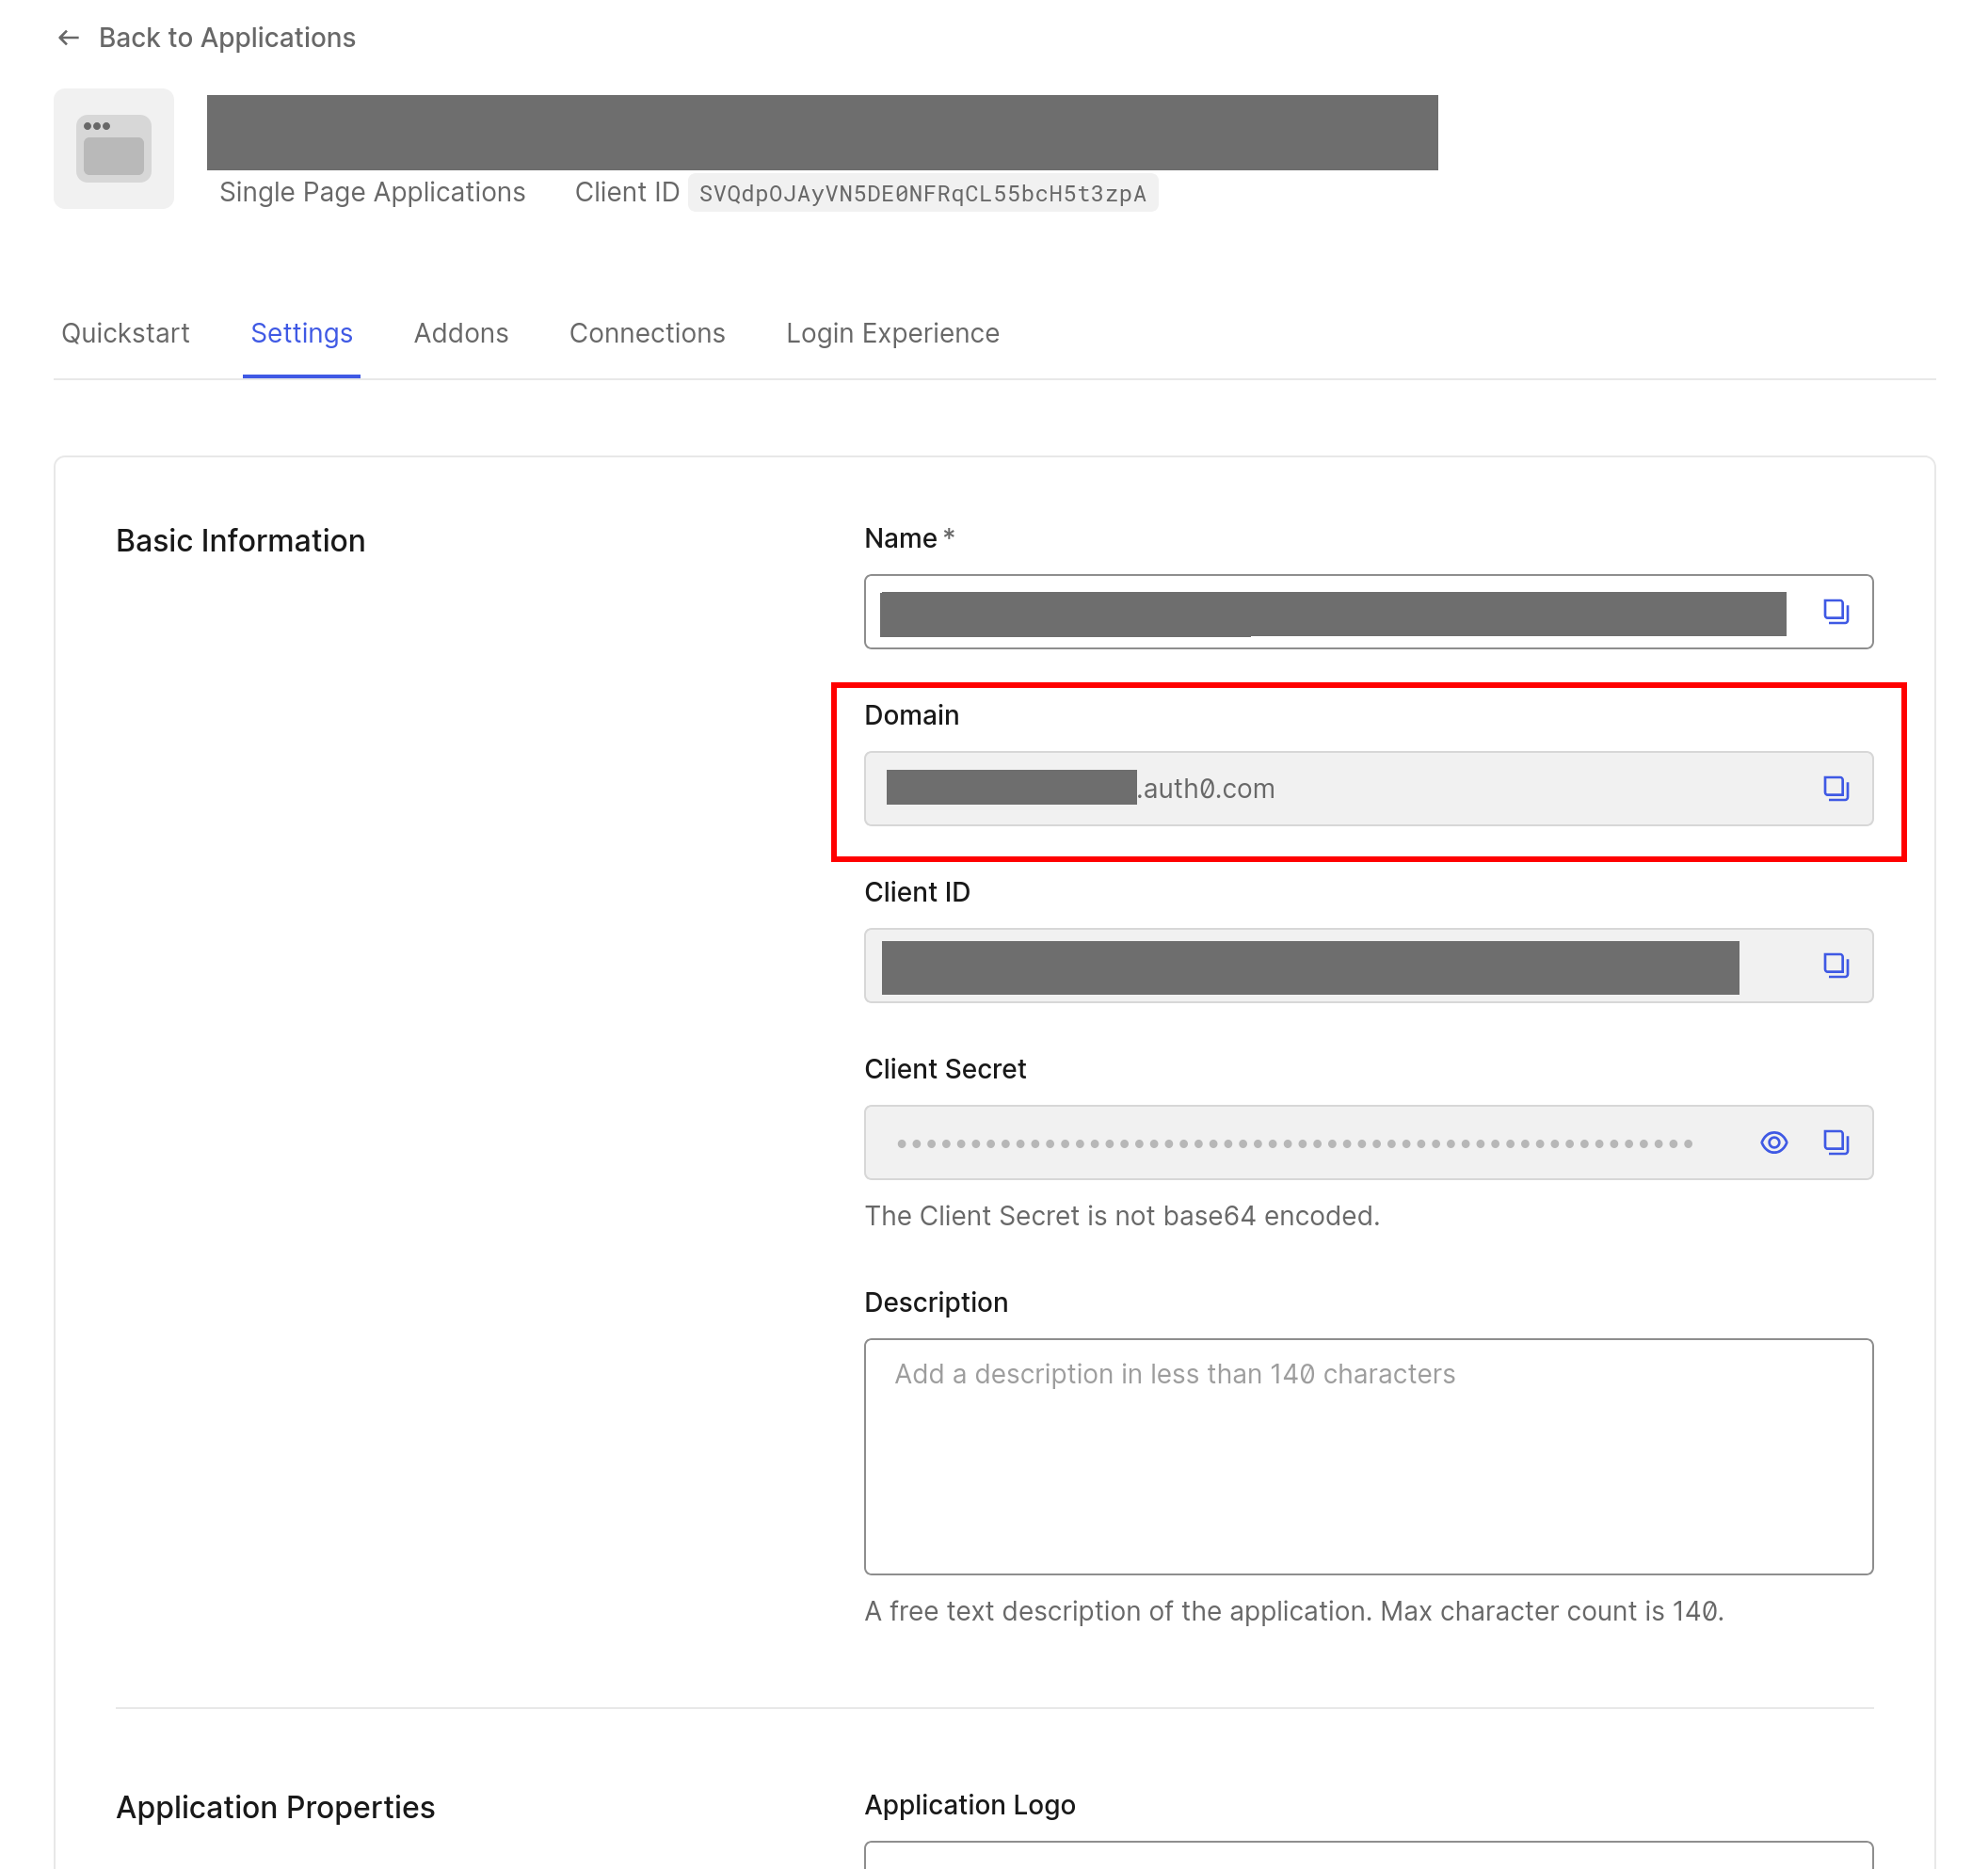Copy the Client ID using the copy icon

tap(1836, 965)
